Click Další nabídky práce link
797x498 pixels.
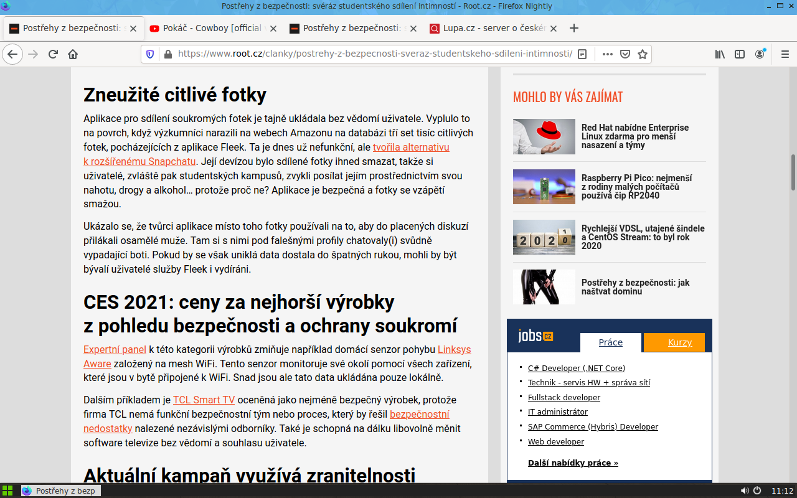point(572,463)
